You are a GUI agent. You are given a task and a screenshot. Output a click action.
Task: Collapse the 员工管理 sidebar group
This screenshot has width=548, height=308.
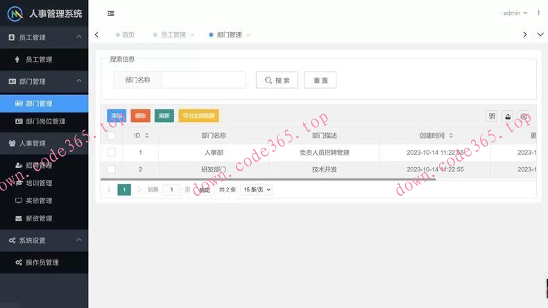79,37
